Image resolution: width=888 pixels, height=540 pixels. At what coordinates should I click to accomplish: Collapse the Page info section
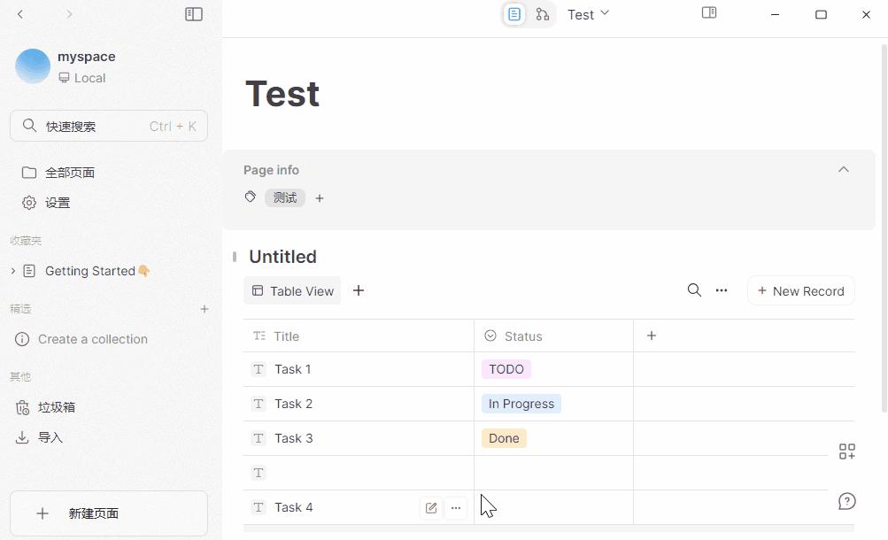tap(844, 170)
